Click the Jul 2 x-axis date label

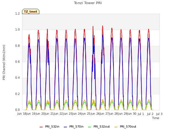click(x=150, y=114)
